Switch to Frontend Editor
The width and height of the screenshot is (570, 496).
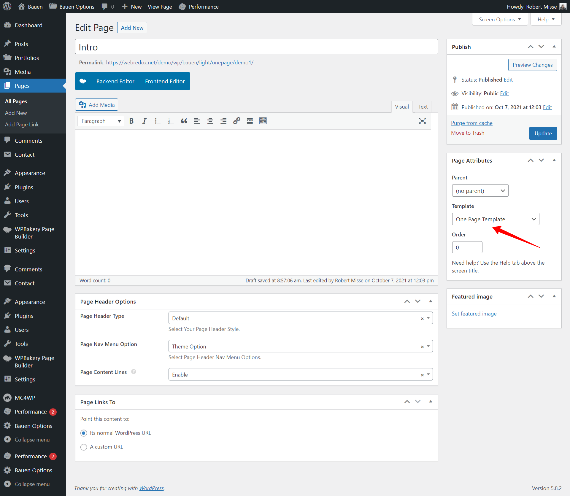pyautogui.click(x=165, y=81)
